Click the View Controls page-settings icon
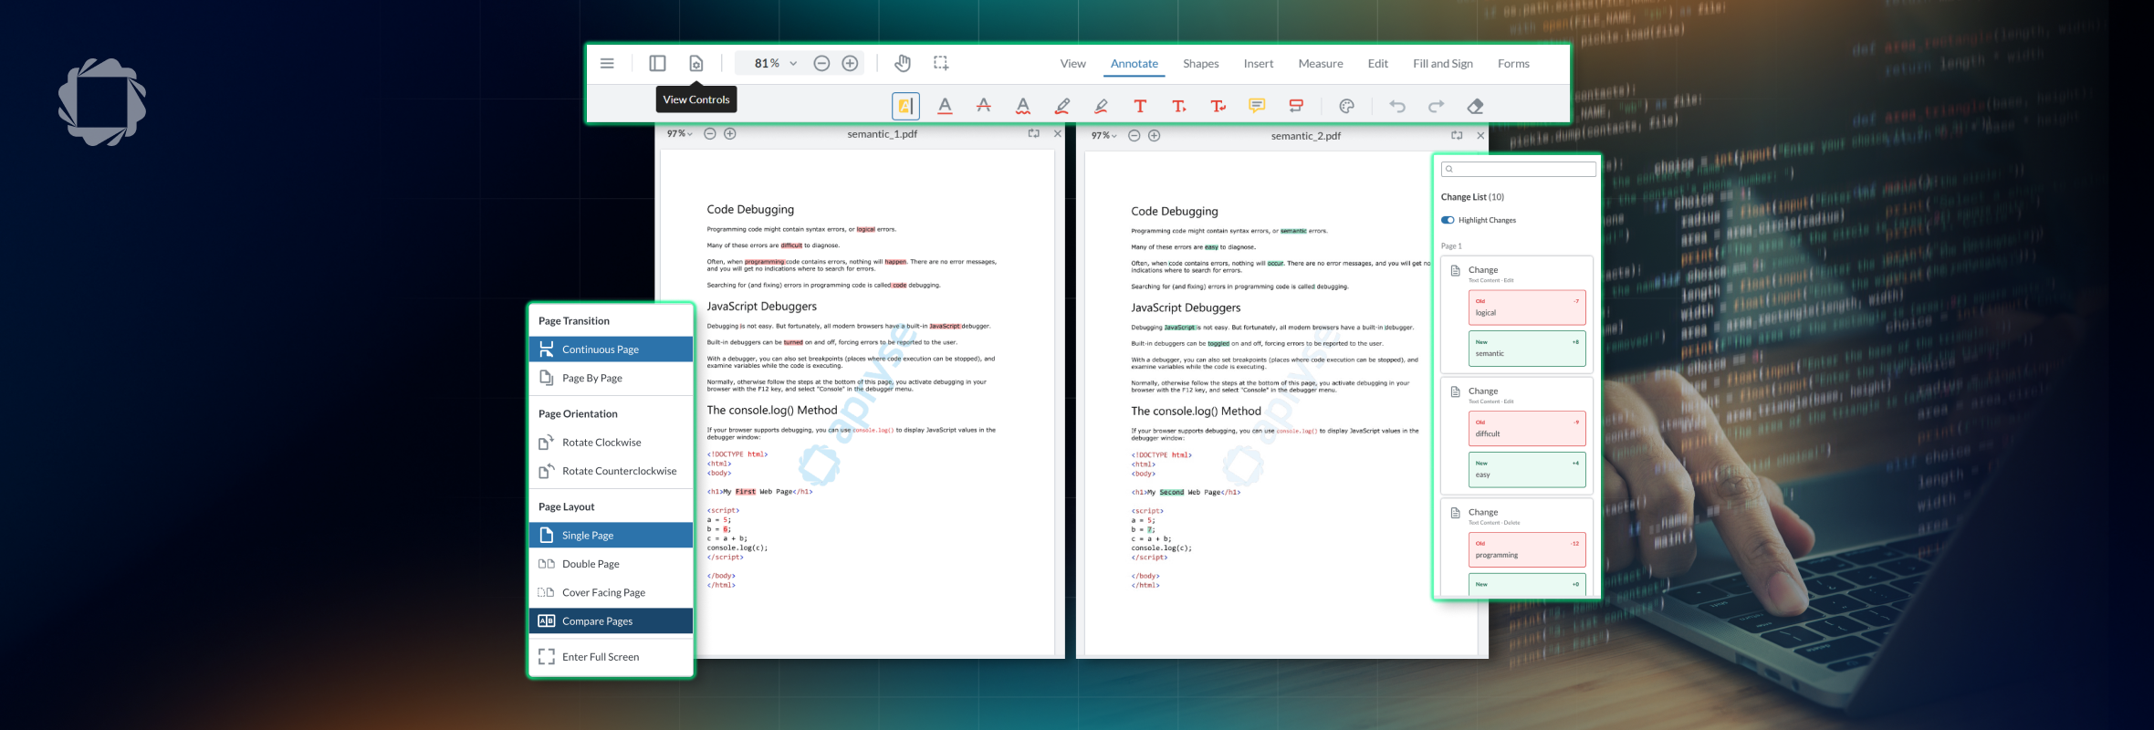 click(x=696, y=63)
